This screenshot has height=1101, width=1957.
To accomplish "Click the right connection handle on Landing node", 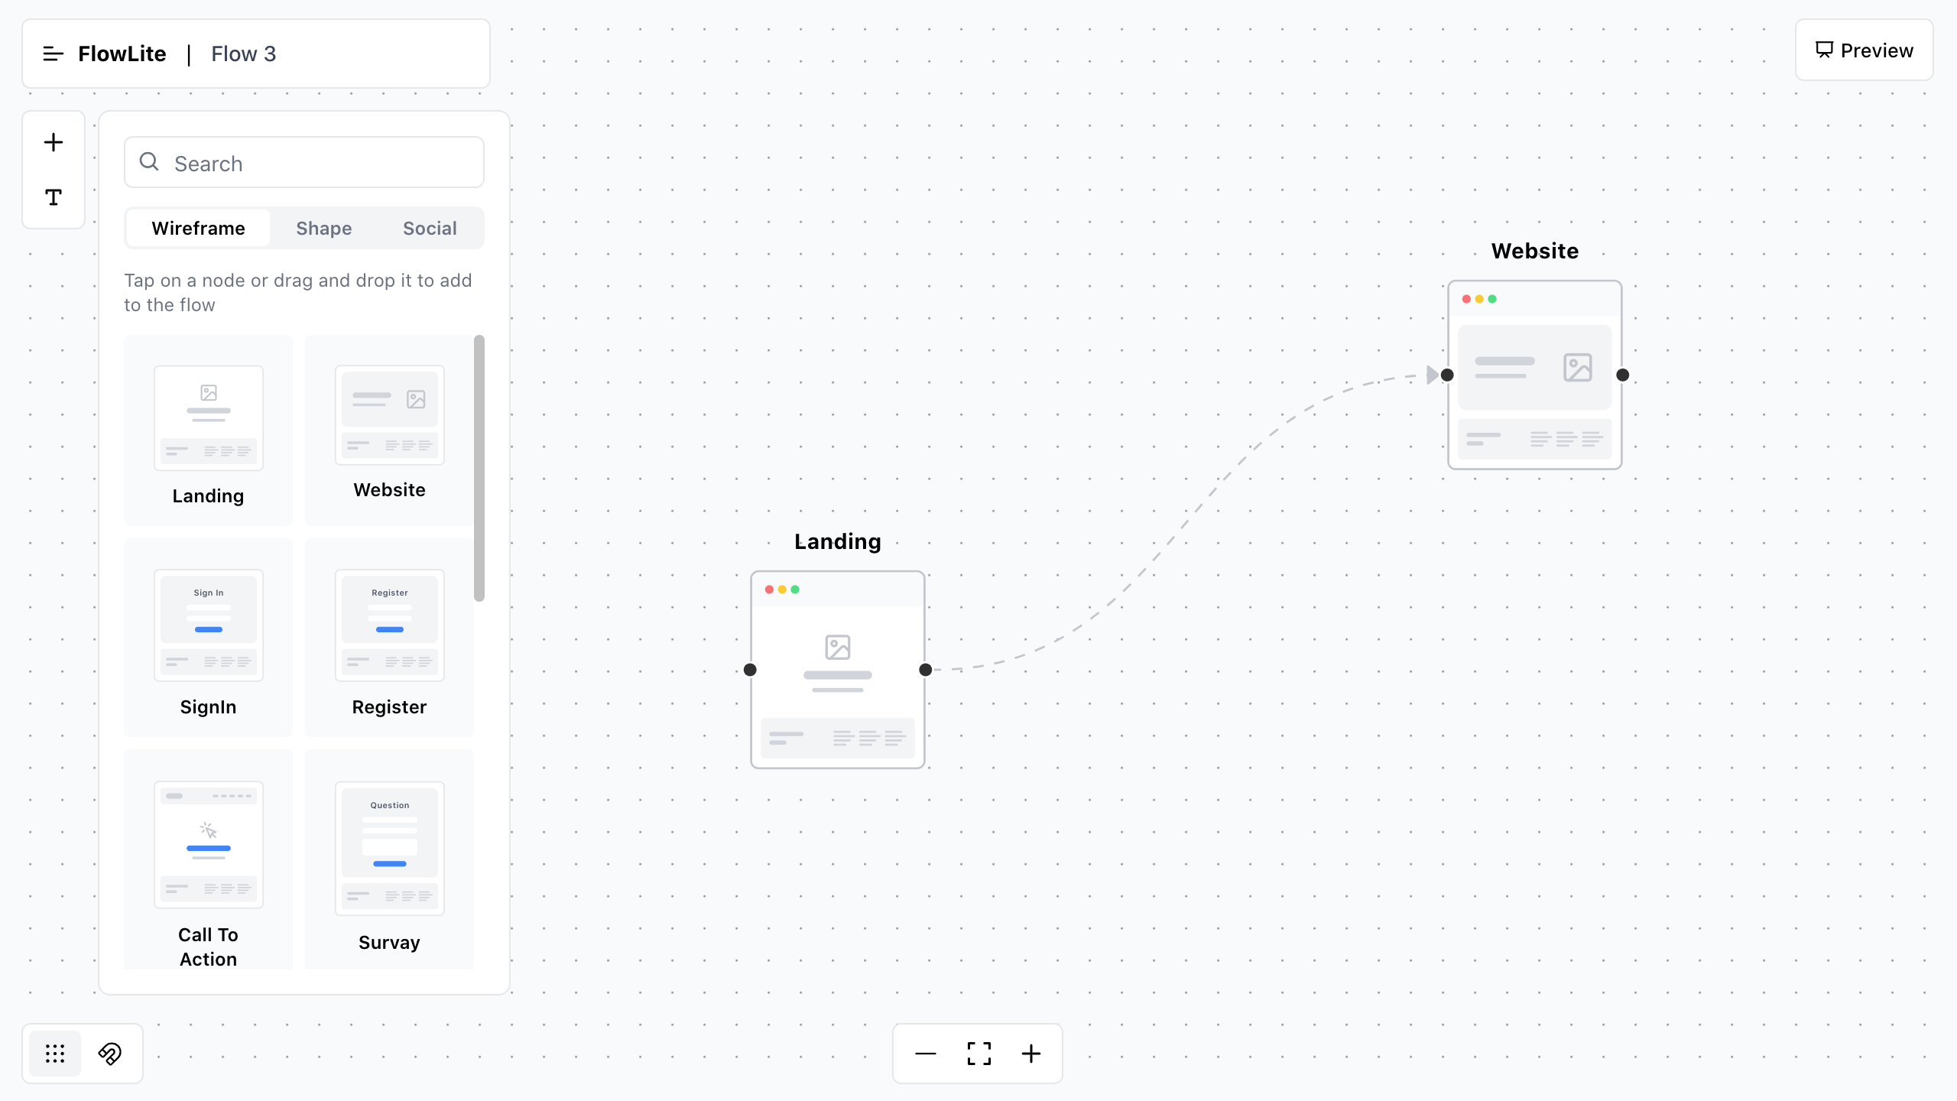I will (925, 669).
